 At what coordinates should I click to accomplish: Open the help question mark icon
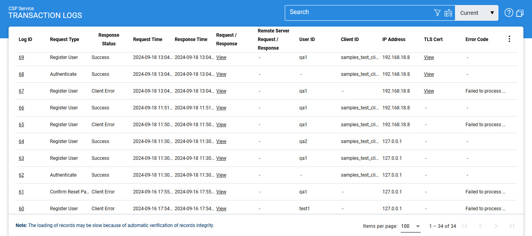(509, 13)
